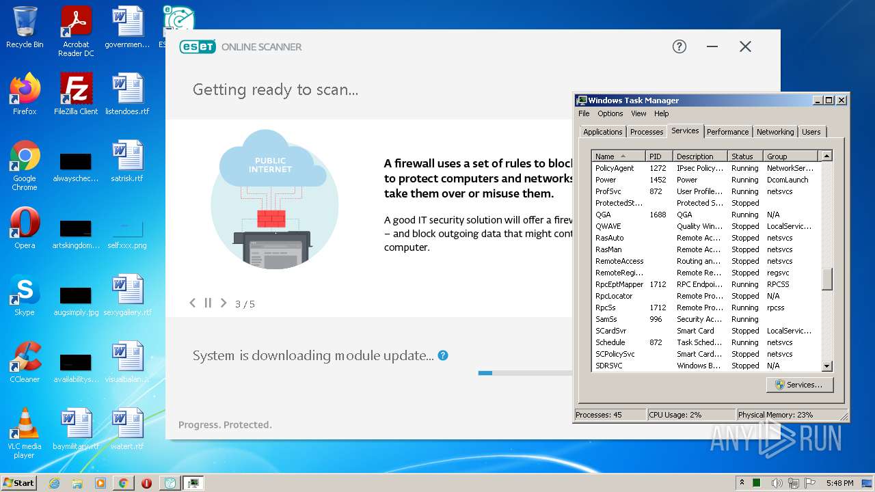Viewport: 875px width, 492px height.
Task: Show hidden system tray icons
Action: pyautogui.click(x=742, y=483)
